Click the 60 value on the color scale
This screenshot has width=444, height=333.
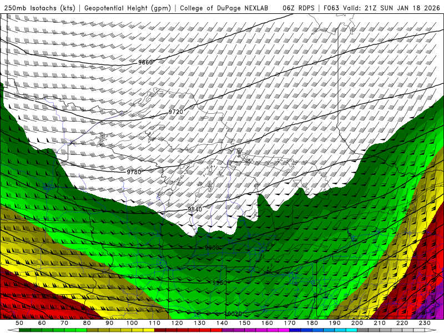[x=42, y=323]
